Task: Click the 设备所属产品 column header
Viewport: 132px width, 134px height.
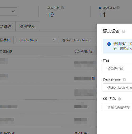Action: point(84,51)
